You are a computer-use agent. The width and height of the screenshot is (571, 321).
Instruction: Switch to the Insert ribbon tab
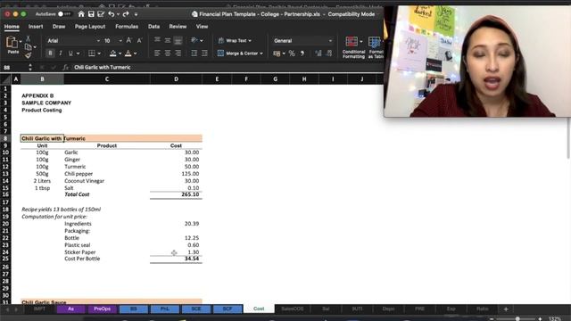(x=36, y=27)
